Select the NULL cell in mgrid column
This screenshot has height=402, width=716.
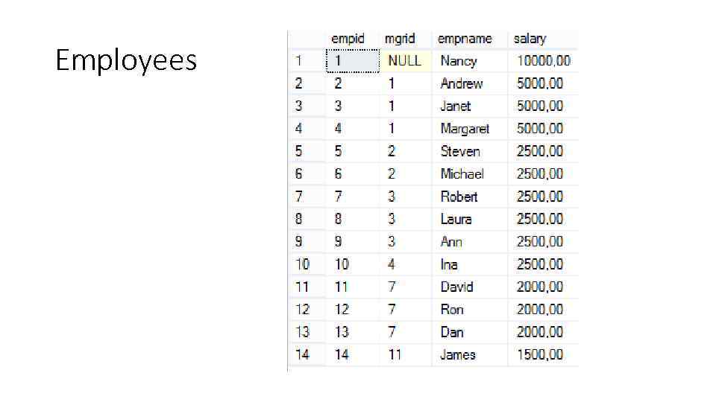pos(405,61)
